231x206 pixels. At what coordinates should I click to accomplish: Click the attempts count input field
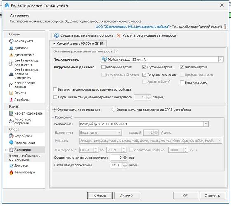tap(117, 157)
